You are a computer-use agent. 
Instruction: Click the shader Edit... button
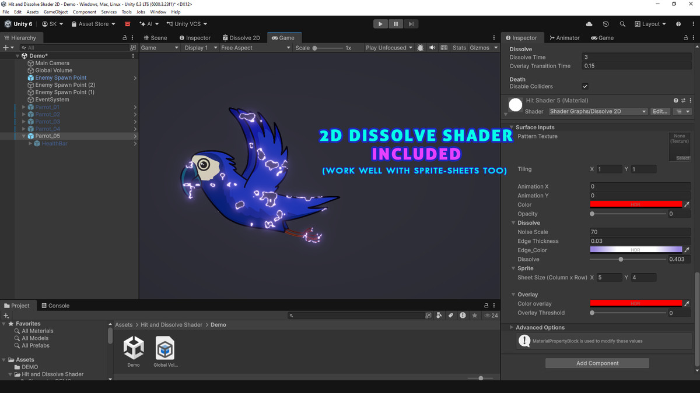pyautogui.click(x=660, y=111)
